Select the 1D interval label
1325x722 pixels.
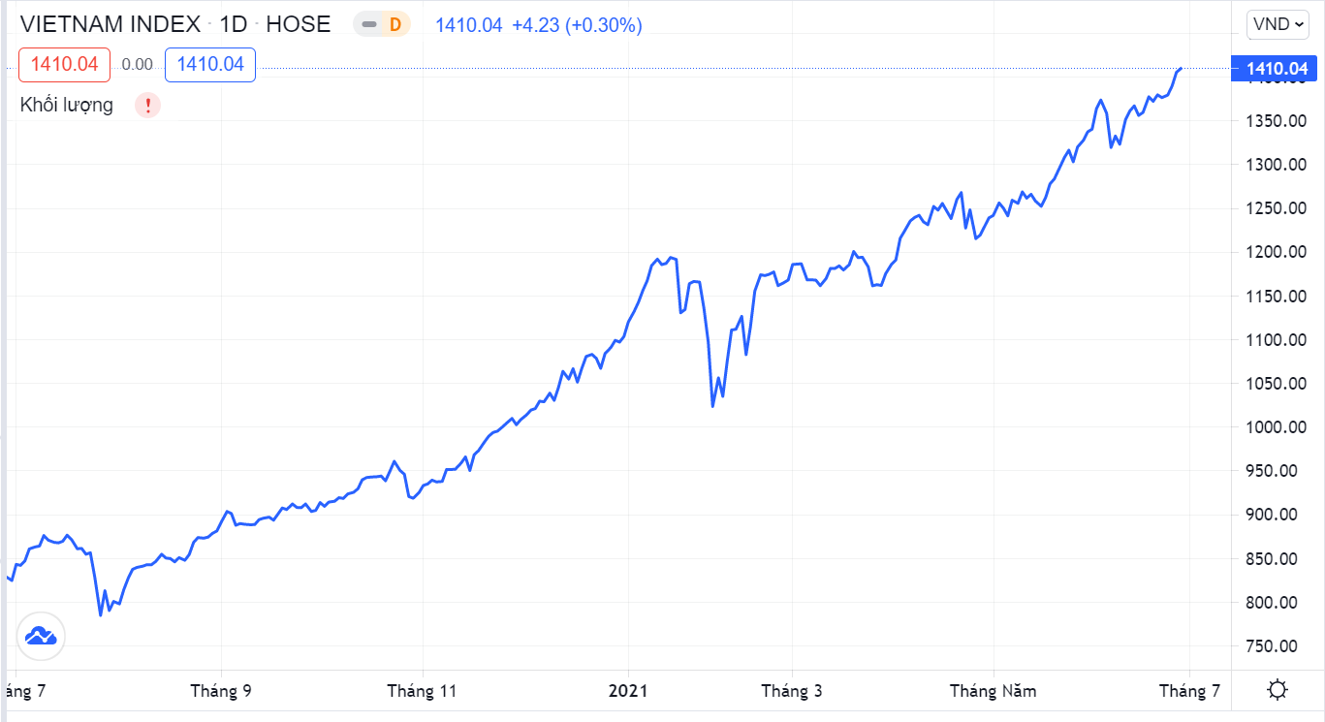[234, 24]
